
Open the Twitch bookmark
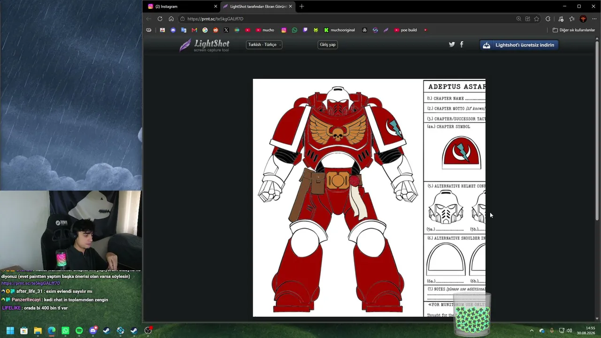click(x=305, y=30)
